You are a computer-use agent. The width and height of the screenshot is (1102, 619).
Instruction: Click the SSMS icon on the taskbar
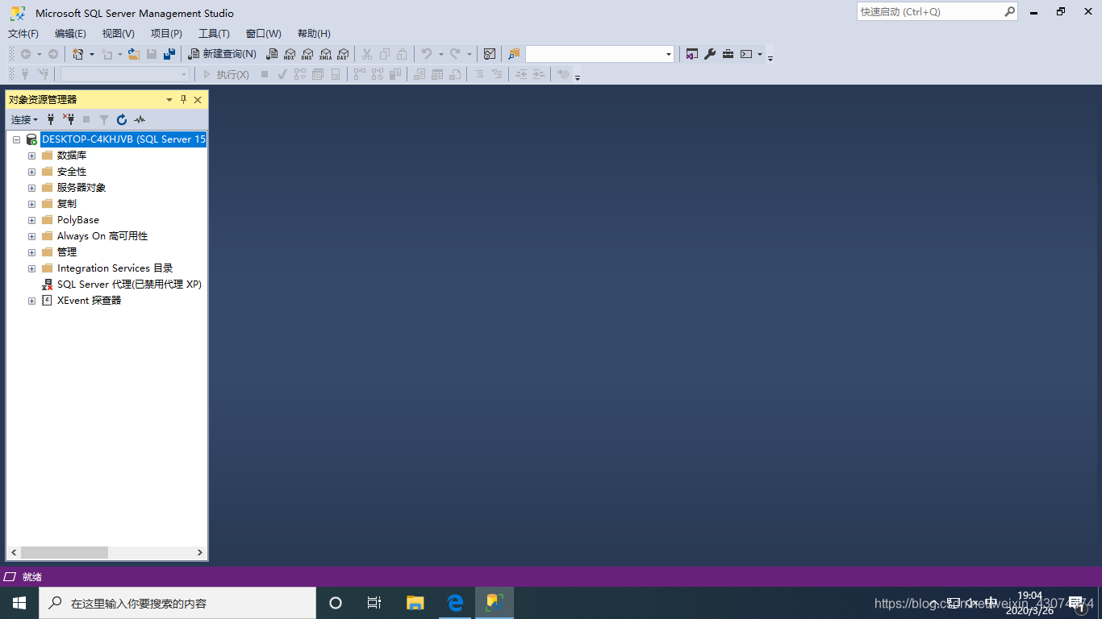[495, 603]
